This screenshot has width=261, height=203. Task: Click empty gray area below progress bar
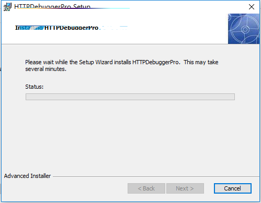point(130,136)
